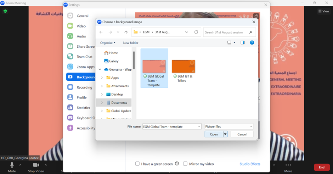Open Zoom Apps settings icon

pyautogui.click(x=70, y=67)
